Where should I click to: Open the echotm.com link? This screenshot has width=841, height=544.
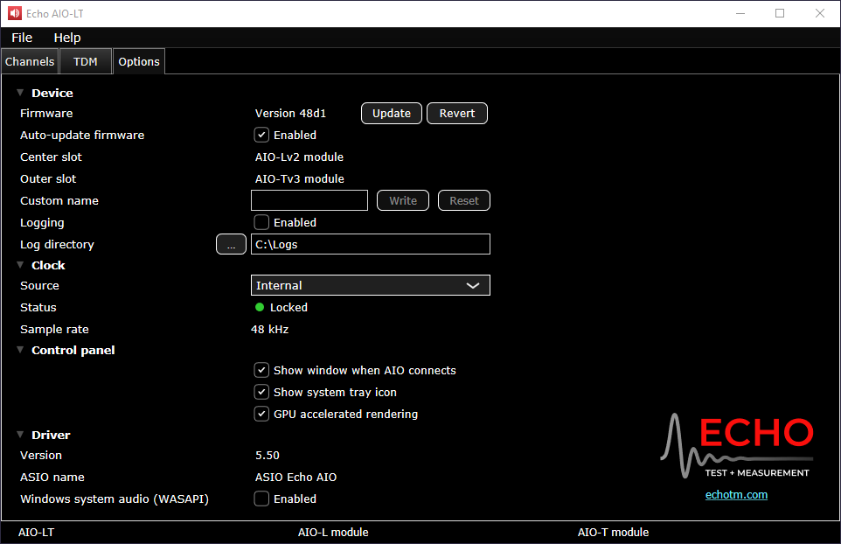tap(736, 495)
